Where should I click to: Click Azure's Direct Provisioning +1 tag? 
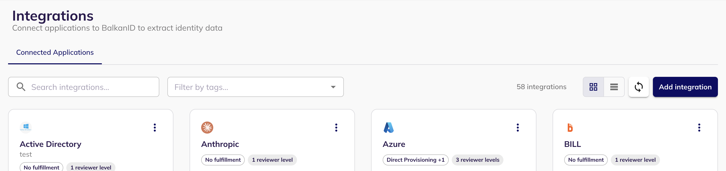point(415,160)
